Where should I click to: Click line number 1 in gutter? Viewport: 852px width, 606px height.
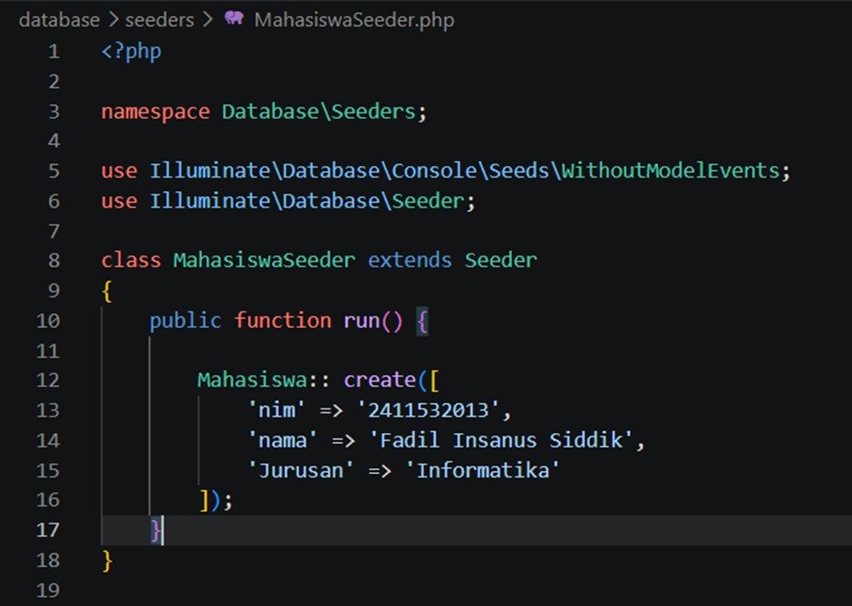click(x=53, y=52)
